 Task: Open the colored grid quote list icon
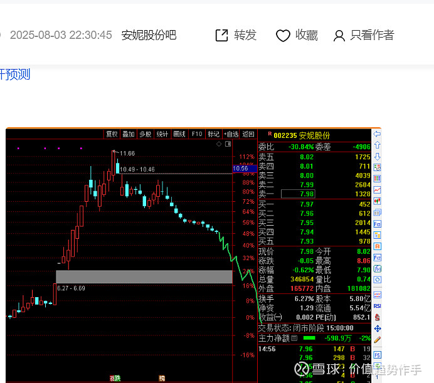(377, 179)
